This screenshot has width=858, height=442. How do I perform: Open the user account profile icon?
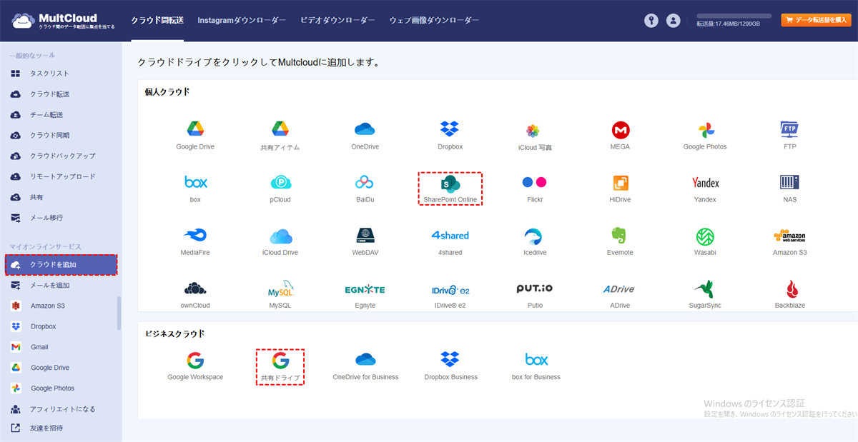click(x=673, y=21)
